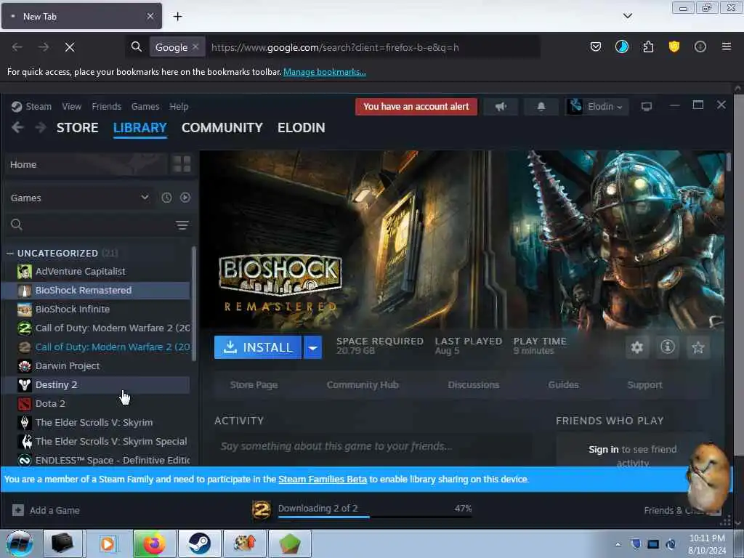Open the ELODIN profile tab

pyautogui.click(x=302, y=128)
